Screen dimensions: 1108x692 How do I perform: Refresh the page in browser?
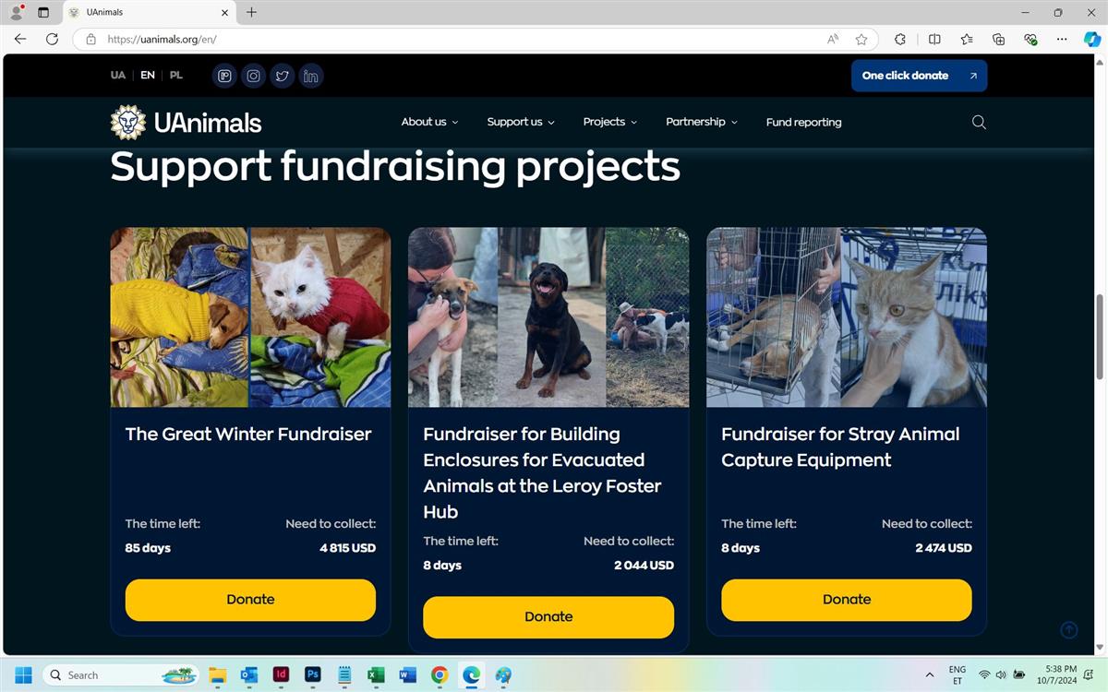click(52, 40)
